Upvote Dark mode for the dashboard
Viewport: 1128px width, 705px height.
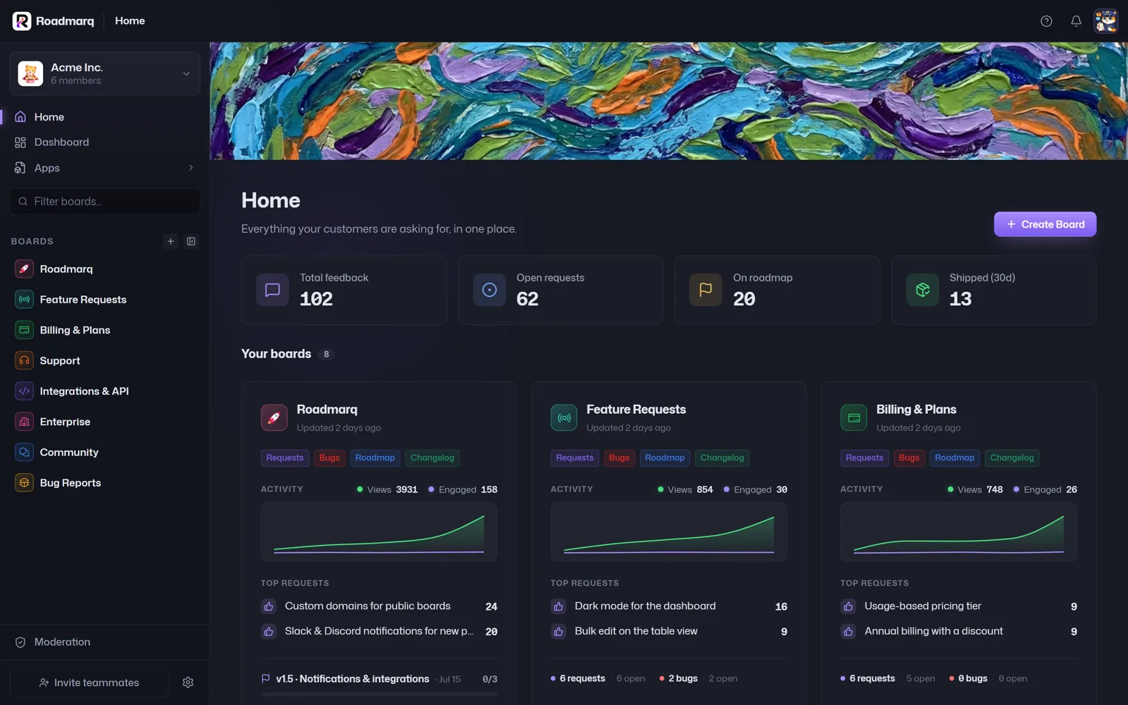[x=558, y=606]
